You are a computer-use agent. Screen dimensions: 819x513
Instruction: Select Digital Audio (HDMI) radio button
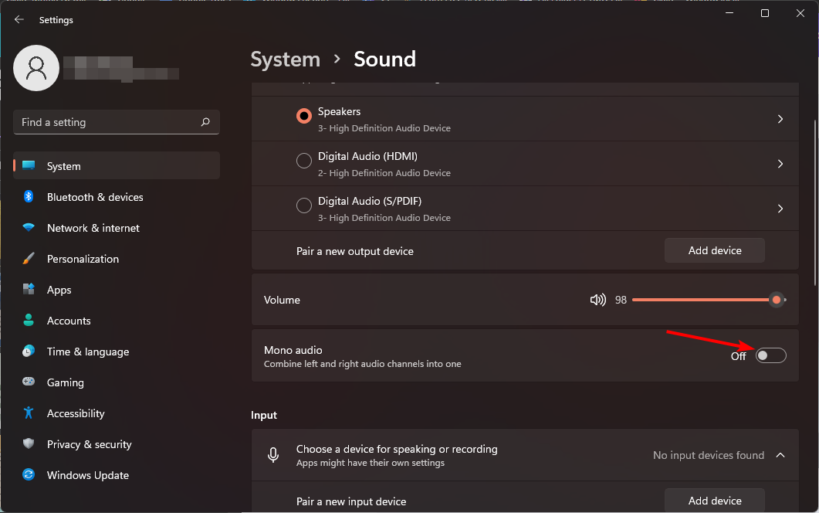tap(304, 164)
